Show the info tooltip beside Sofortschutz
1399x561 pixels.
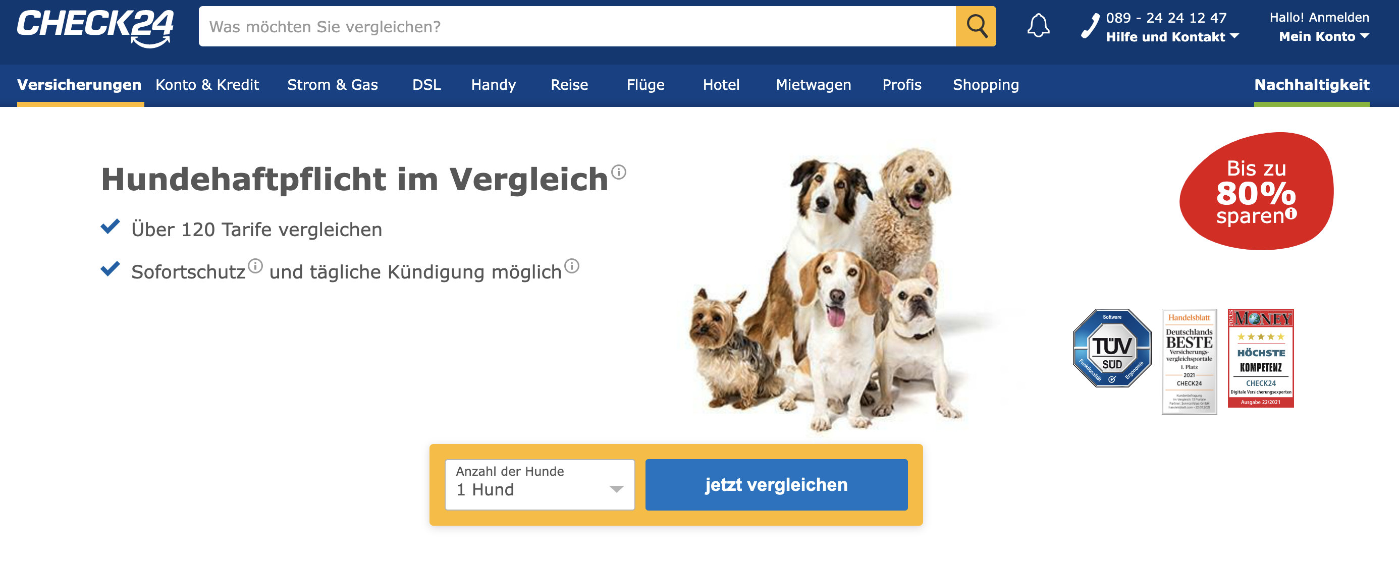255,266
